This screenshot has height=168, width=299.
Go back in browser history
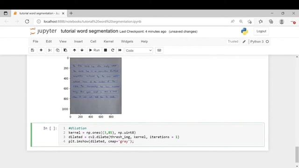pyautogui.click(x=7, y=21)
